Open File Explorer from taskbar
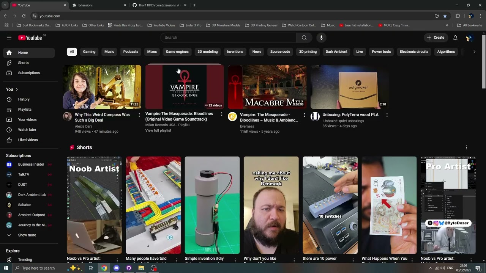 tap(141, 268)
